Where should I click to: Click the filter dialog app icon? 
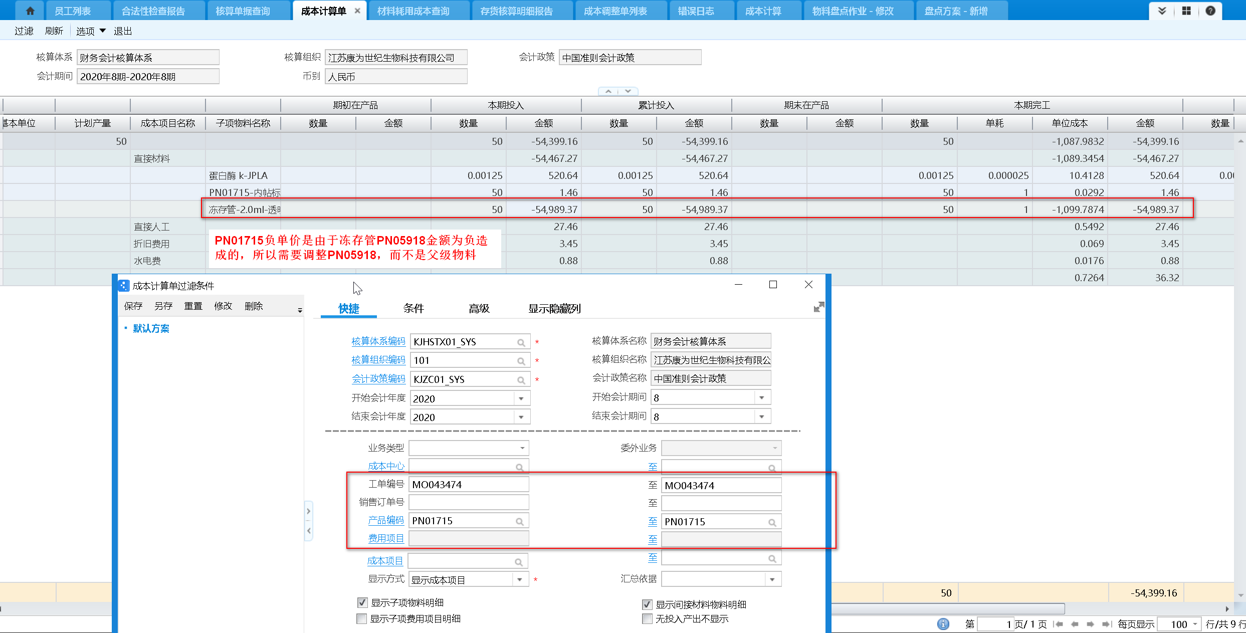coord(123,286)
